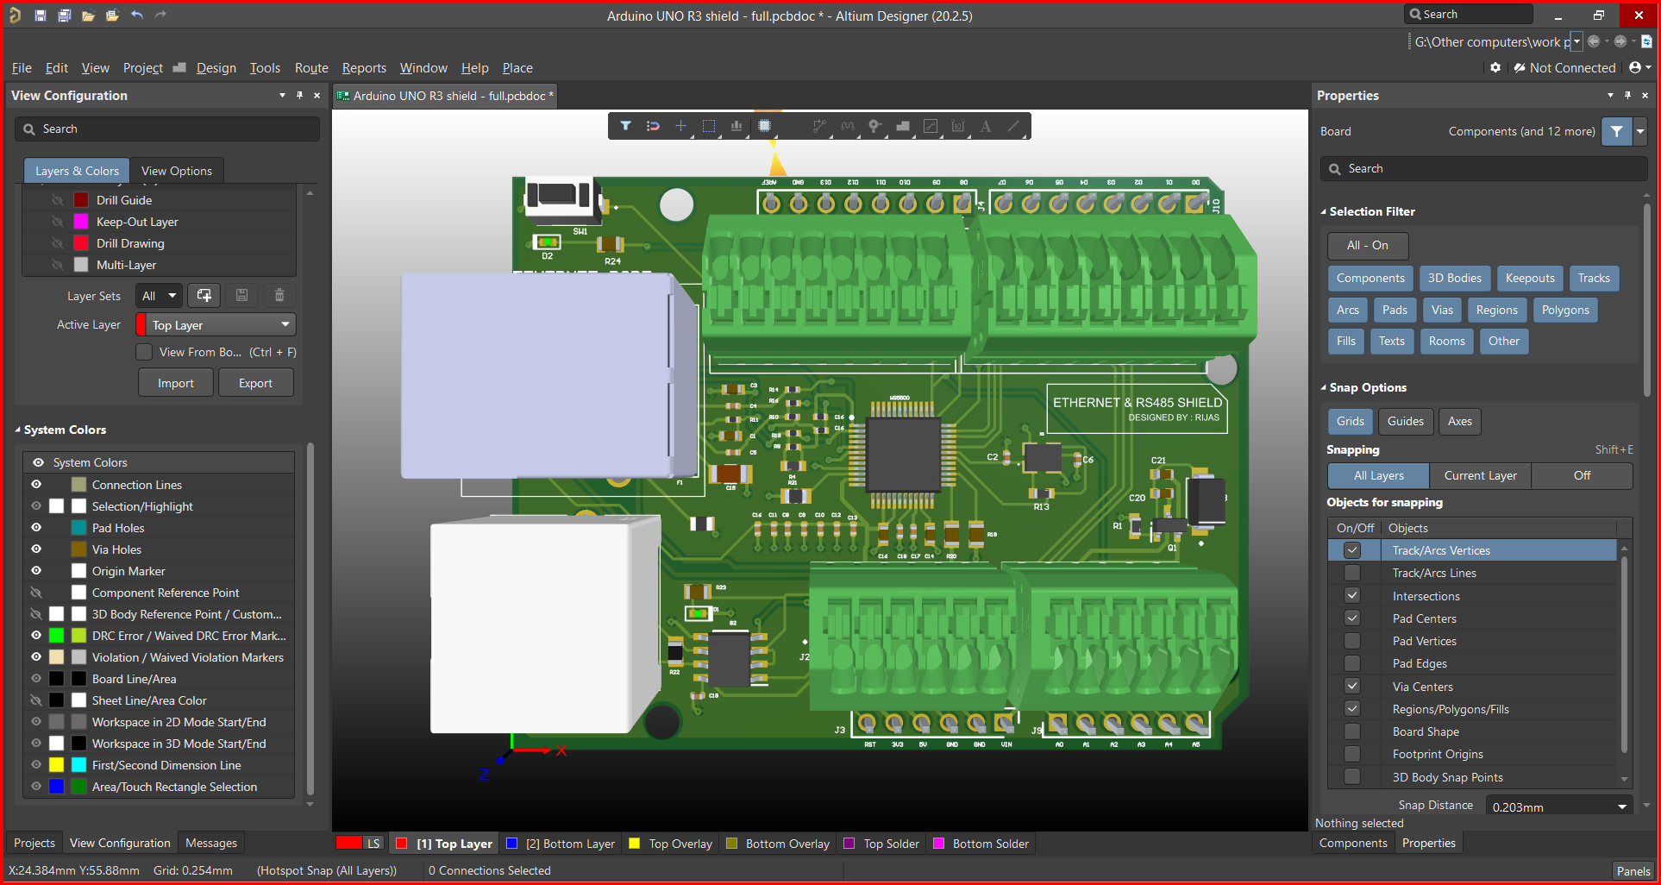The width and height of the screenshot is (1661, 885).
Task: Click the Properties panel search field
Action: coord(1483,169)
